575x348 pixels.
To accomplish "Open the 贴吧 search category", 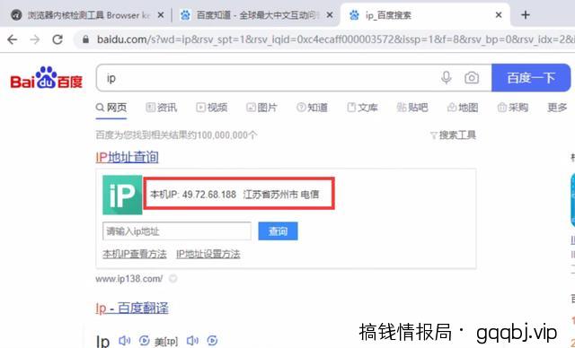I will [412, 108].
